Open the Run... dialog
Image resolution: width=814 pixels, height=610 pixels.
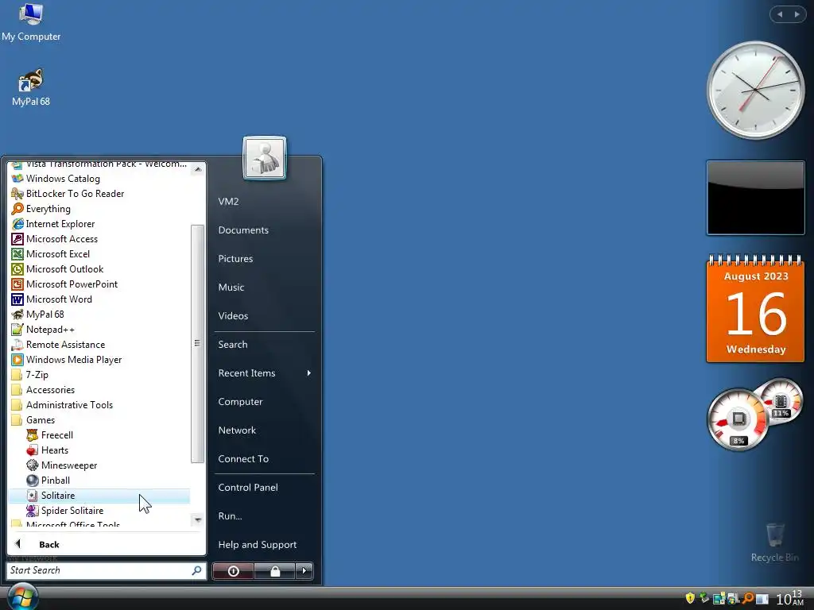230,515
